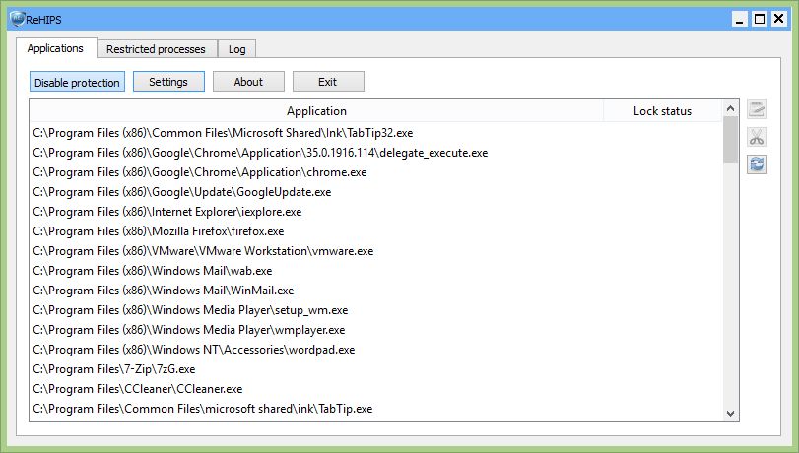Click the list scrollbar down arrow
Screen dimensions: 799x453
(730, 414)
